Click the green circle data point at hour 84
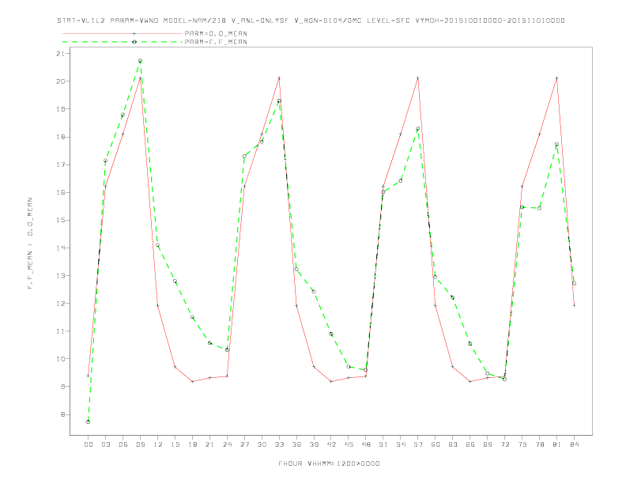 pos(574,284)
